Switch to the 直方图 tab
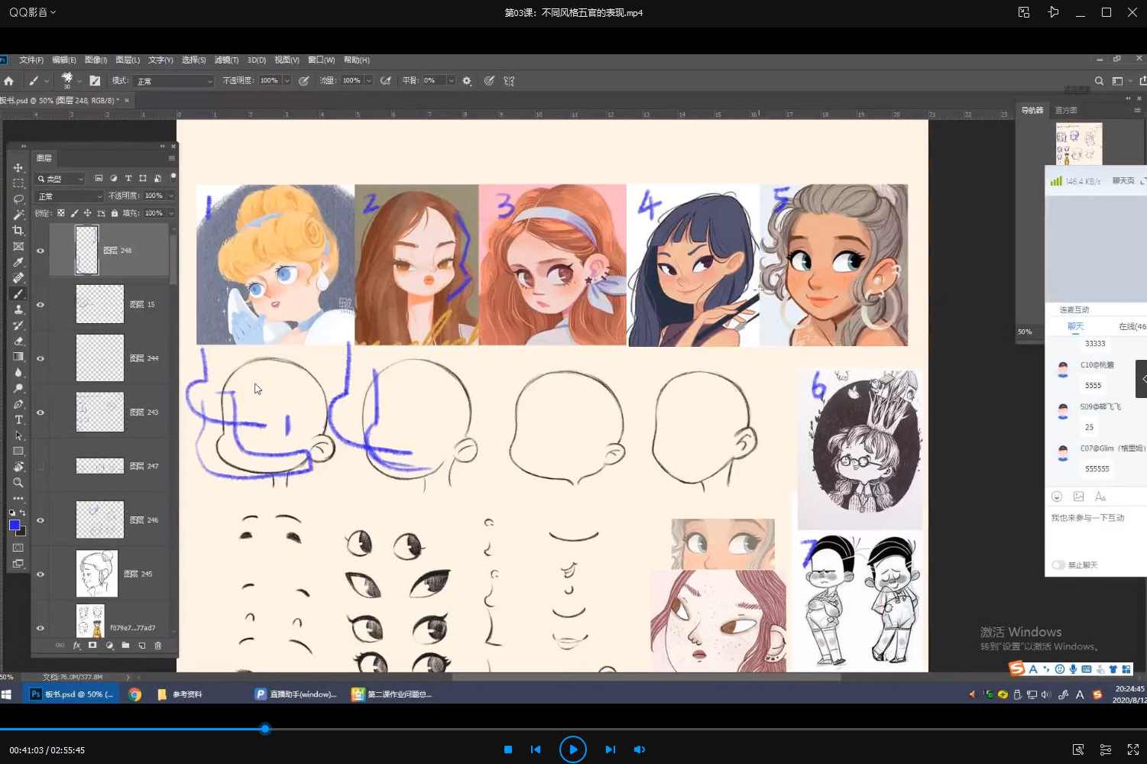1147x764 pixels. [1066, 111]
